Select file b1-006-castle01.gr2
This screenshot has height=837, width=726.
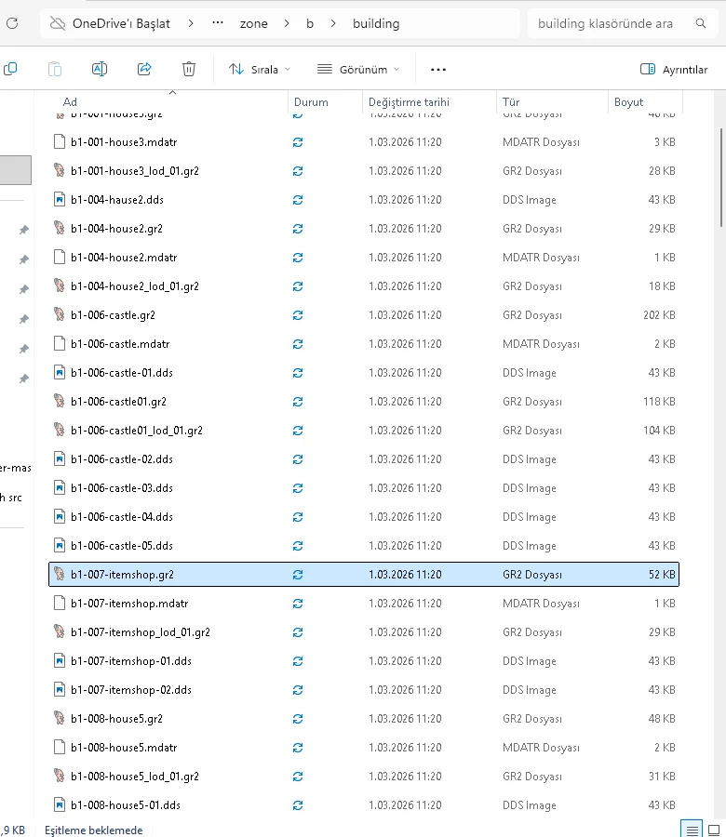(x=364, y=402)
